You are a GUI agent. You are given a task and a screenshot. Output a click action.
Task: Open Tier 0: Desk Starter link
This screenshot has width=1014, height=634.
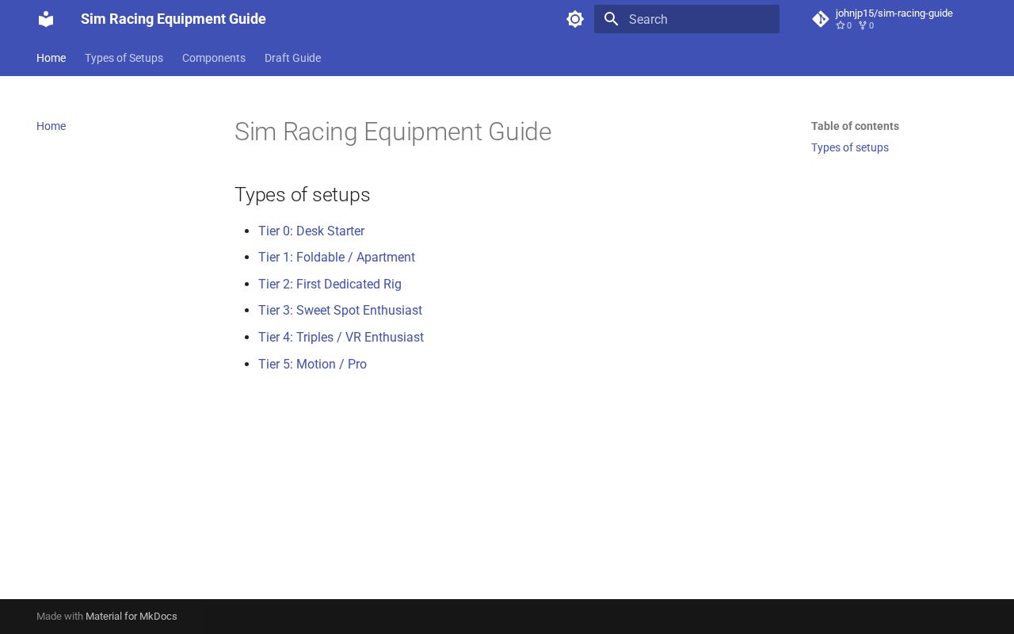[311, 231]
